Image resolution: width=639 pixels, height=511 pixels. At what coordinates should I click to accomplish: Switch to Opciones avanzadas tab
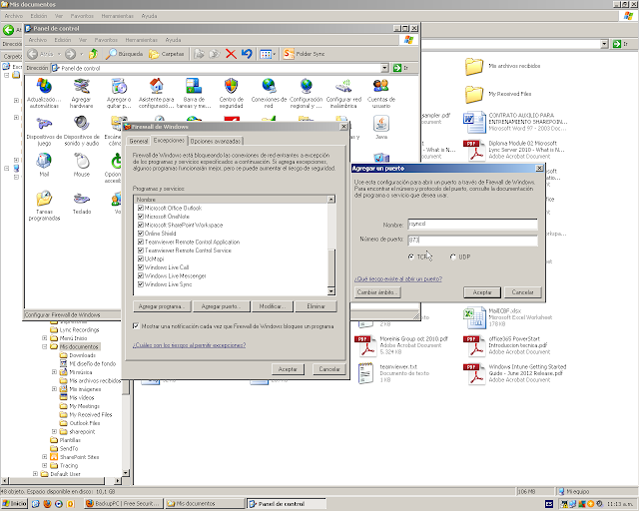pos(216,141)
